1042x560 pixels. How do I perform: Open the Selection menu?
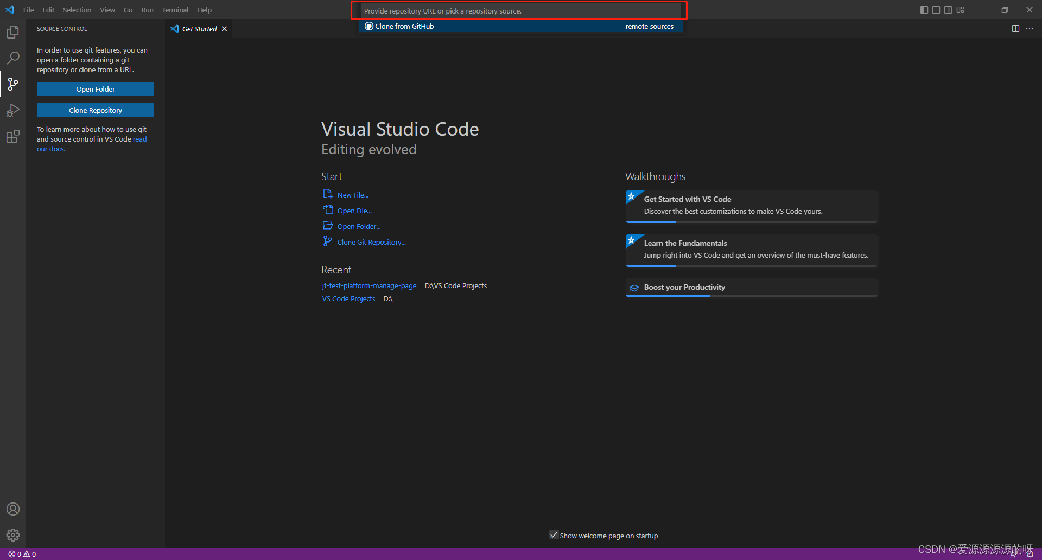(x=77, y=10)
